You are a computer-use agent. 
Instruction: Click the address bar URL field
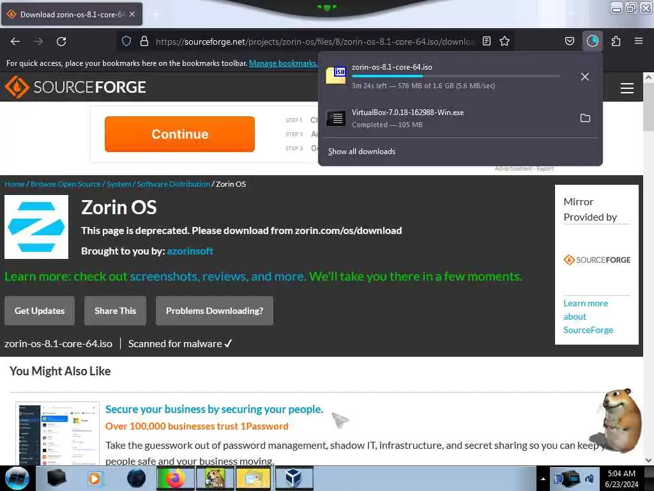pos(315,42)
